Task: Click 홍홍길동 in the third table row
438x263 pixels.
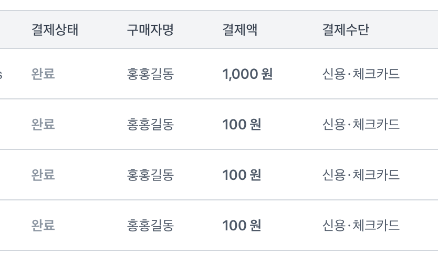Action: pos(150,175)
